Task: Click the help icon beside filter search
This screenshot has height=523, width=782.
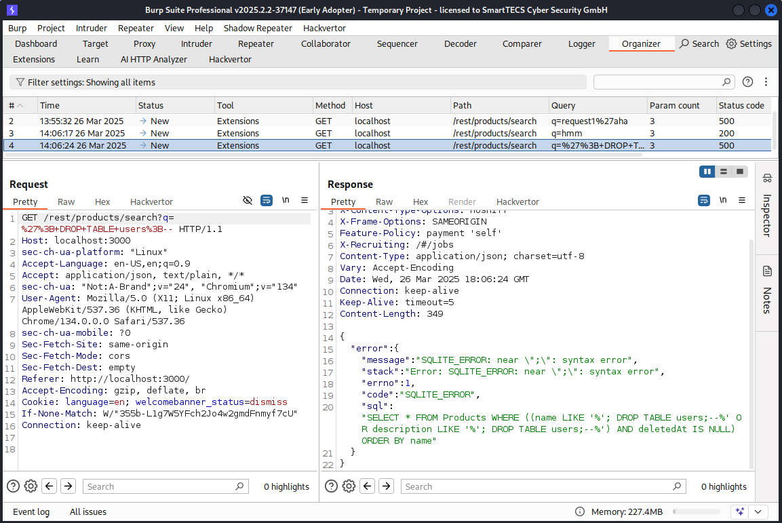Action: pyautogui.click(x=747, y=82)
